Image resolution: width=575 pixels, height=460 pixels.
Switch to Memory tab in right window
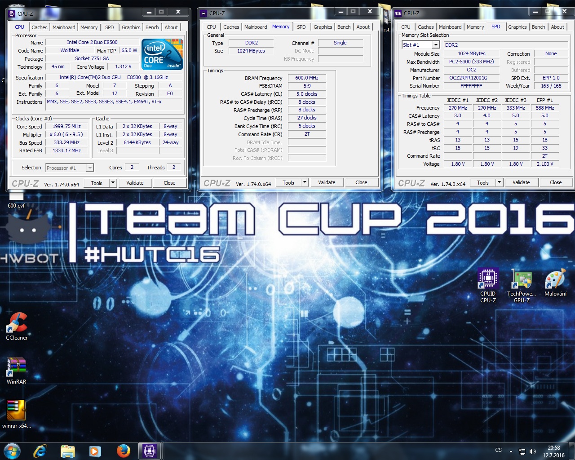point(475,27)
